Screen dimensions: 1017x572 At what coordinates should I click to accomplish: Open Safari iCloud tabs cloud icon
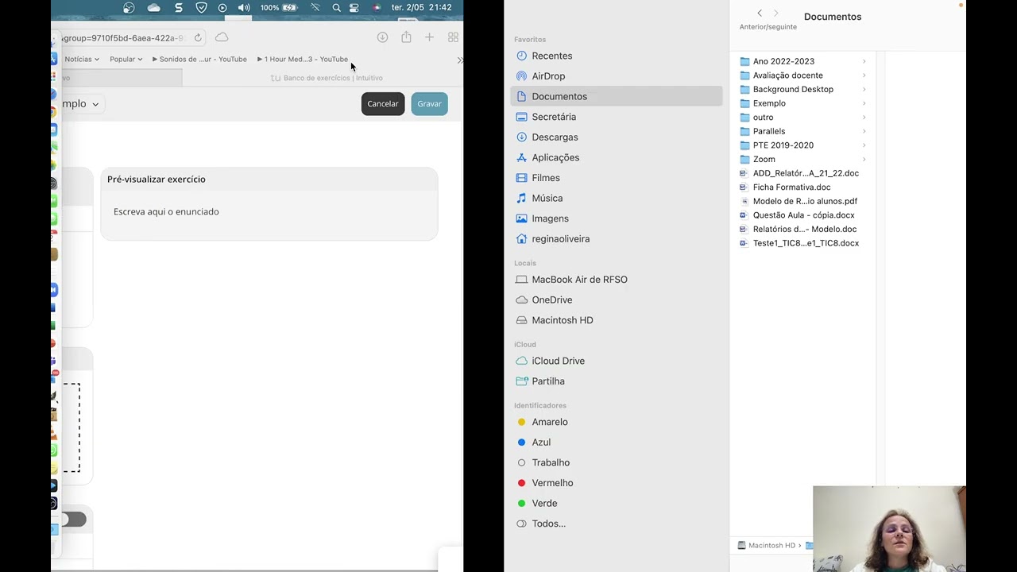click(x=222, y=37)
